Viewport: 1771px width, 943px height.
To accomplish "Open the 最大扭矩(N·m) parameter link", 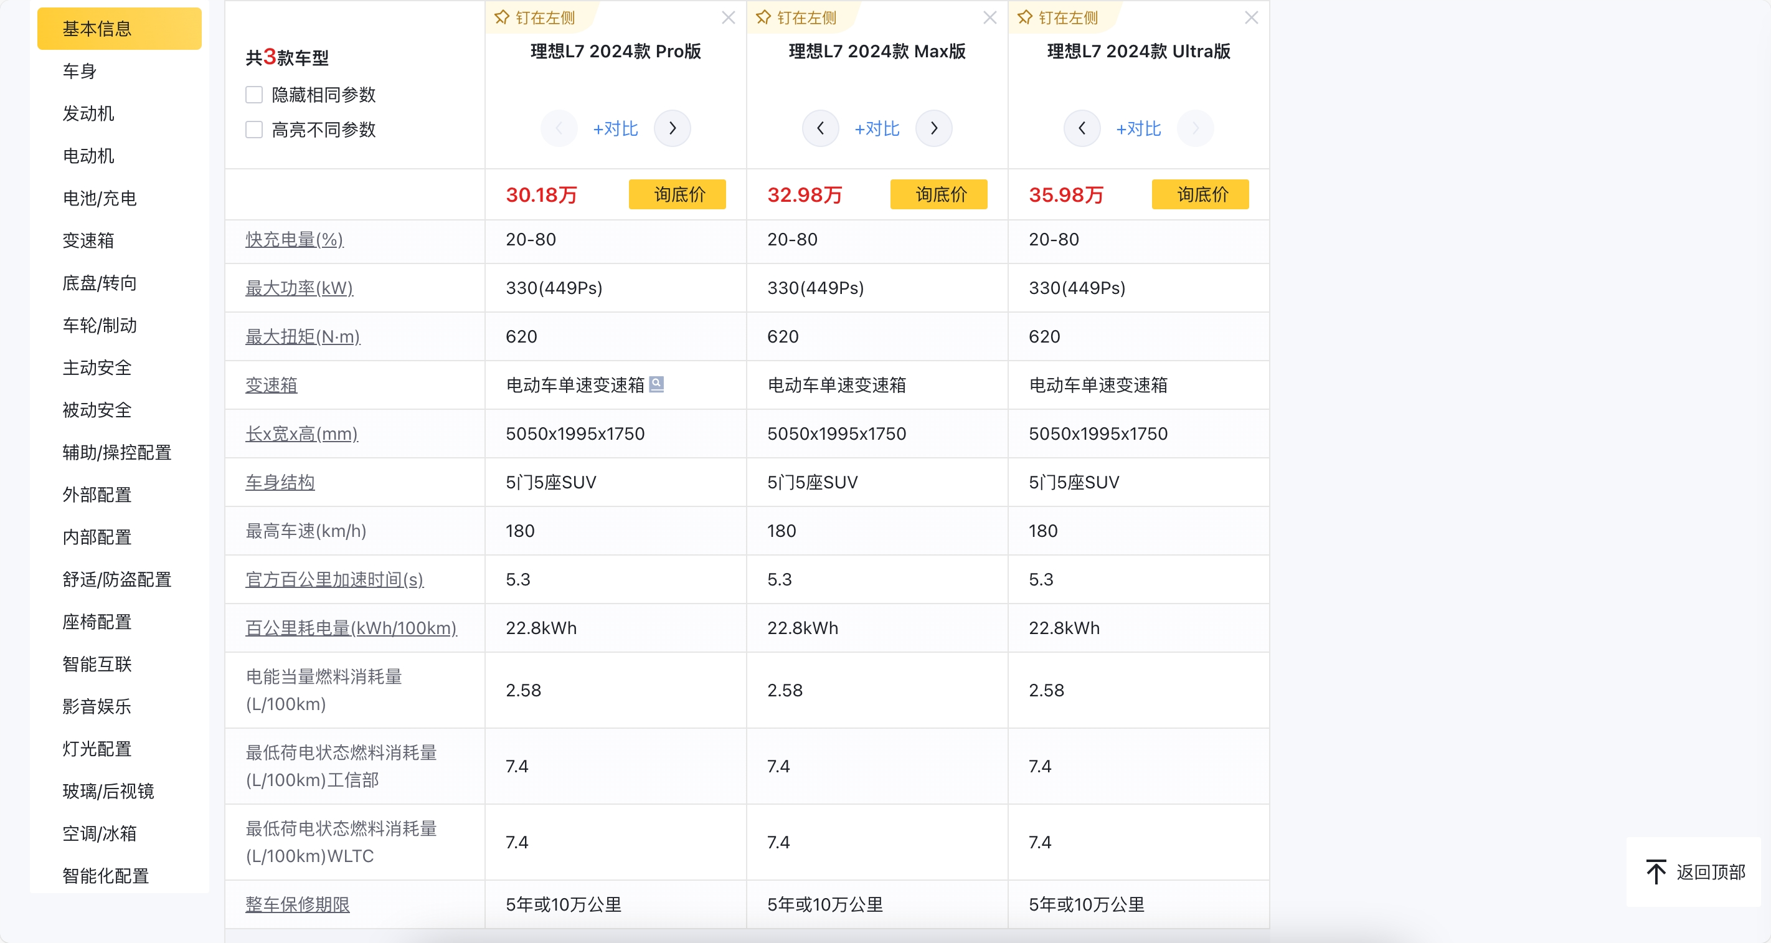I will click(303, 337).
